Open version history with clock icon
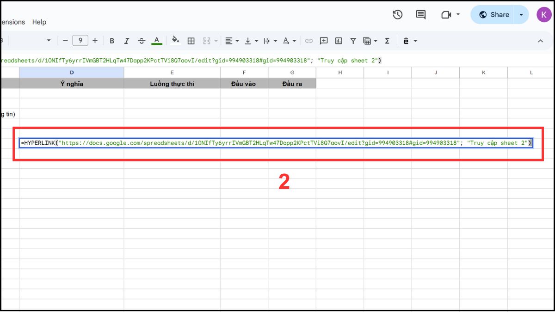555x312 pixels. click(397, 14)
